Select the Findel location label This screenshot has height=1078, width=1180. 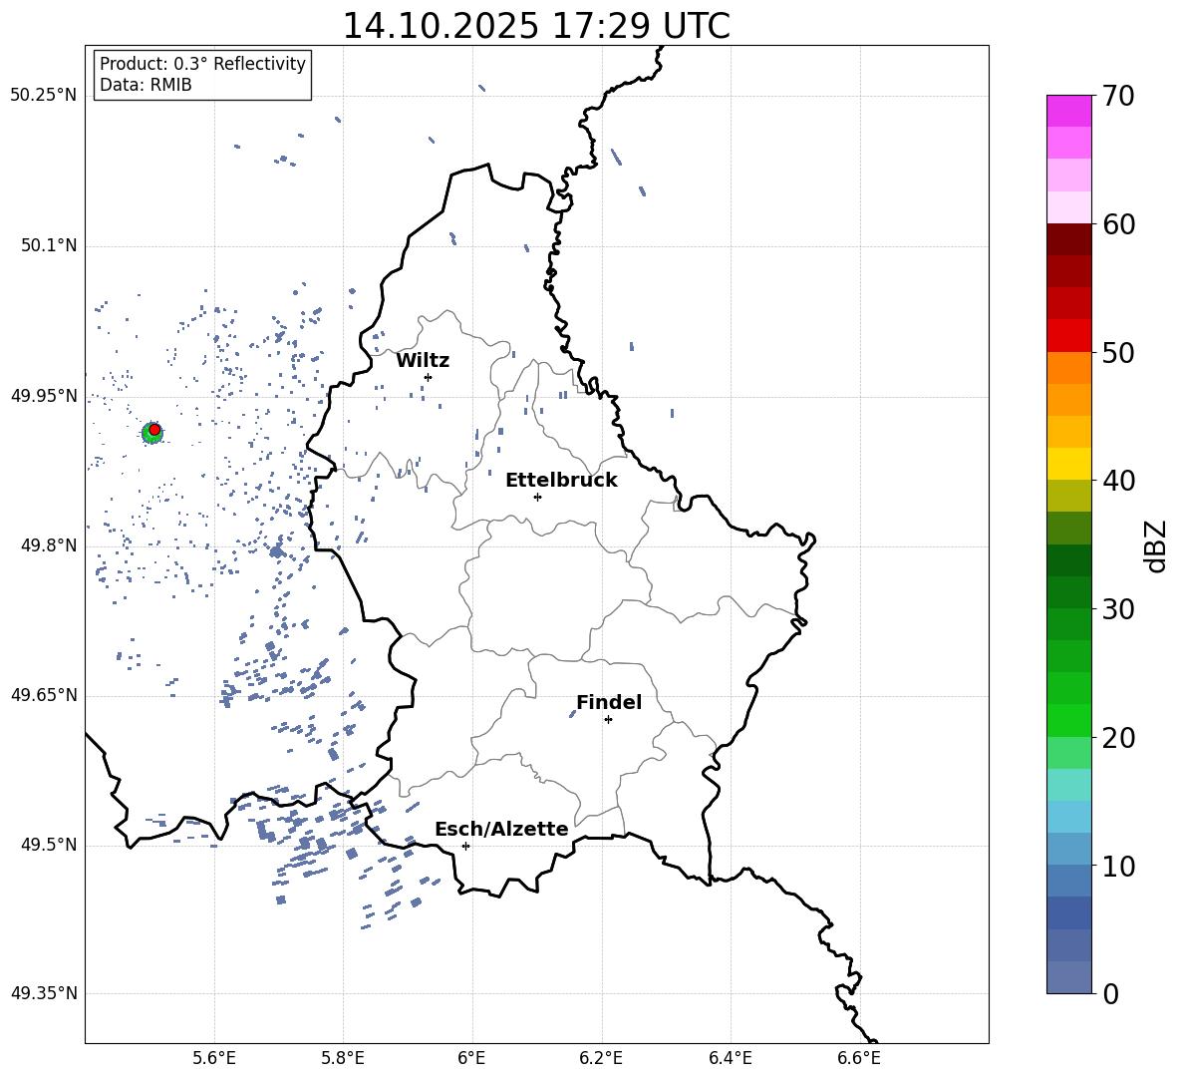(x=609, y=702)
